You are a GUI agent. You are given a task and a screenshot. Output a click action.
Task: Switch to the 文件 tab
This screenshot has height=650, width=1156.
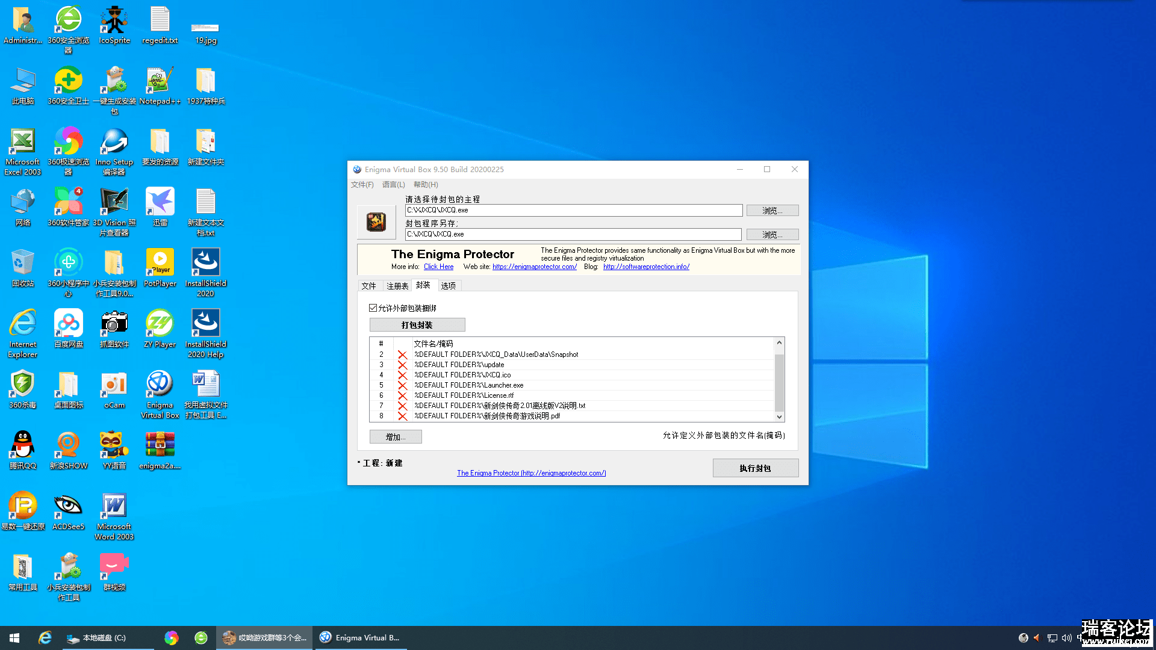(x=368, y=286)
